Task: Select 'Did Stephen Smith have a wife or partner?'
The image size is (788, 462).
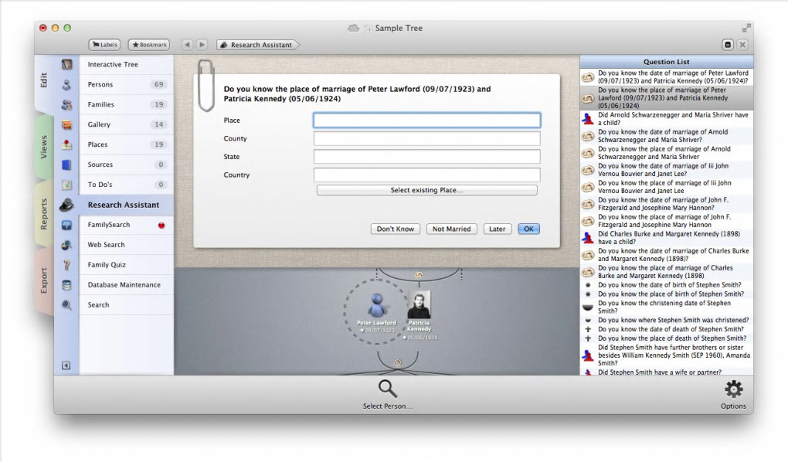Action: 667,372
